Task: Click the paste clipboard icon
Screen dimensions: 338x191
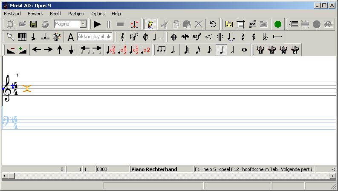Action: click(187, 24)
